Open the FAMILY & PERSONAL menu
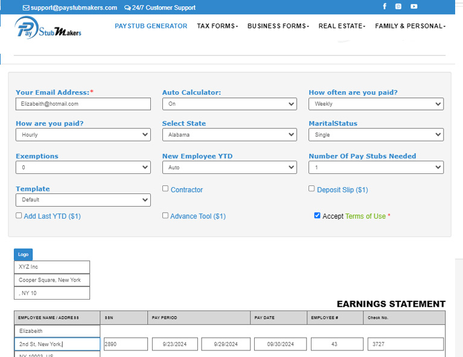 (410, 26)
